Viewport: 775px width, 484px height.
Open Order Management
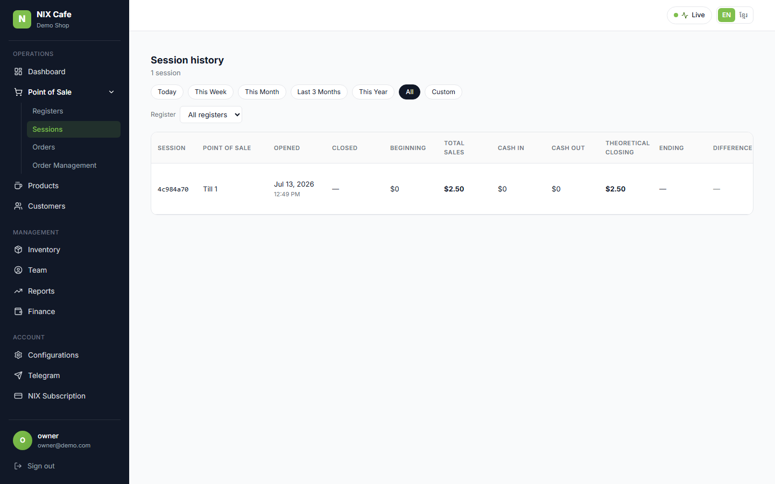74,165
